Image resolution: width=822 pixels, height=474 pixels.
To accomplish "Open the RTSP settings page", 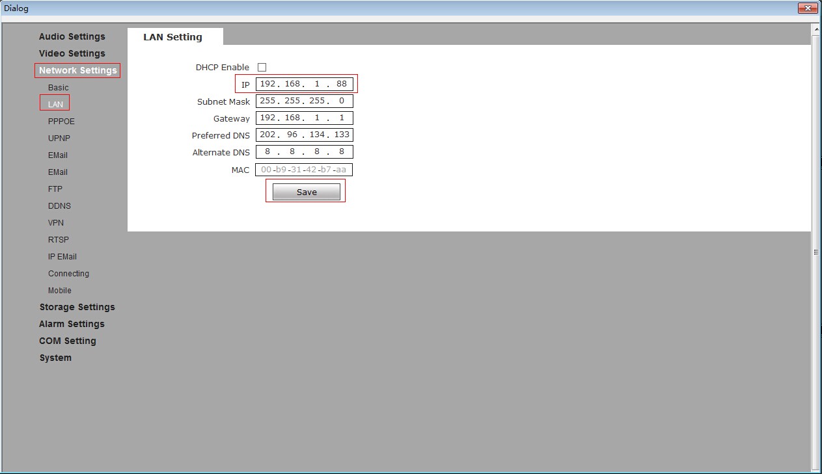I will [x=58, y=239].
